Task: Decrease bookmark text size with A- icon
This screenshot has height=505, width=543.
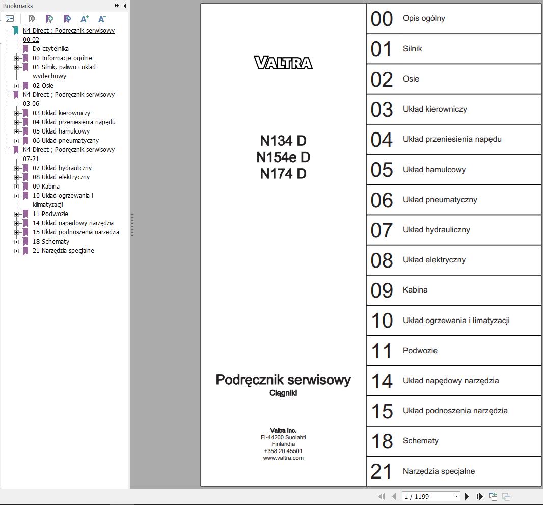Action: pyautogui.click(x=101, y=18)
